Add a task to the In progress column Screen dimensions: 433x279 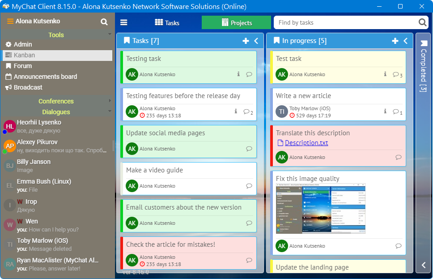coord(395,40)
